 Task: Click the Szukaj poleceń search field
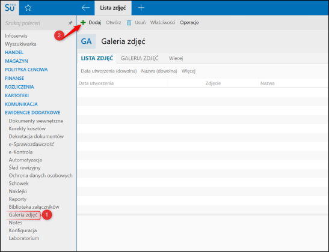(35, 23)
